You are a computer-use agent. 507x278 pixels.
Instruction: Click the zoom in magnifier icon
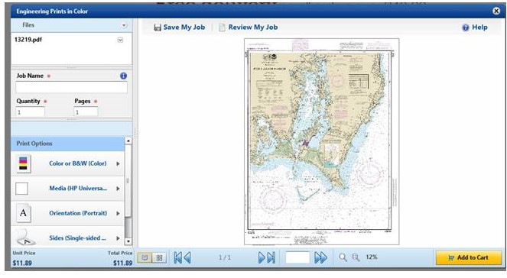pos(356,257)
